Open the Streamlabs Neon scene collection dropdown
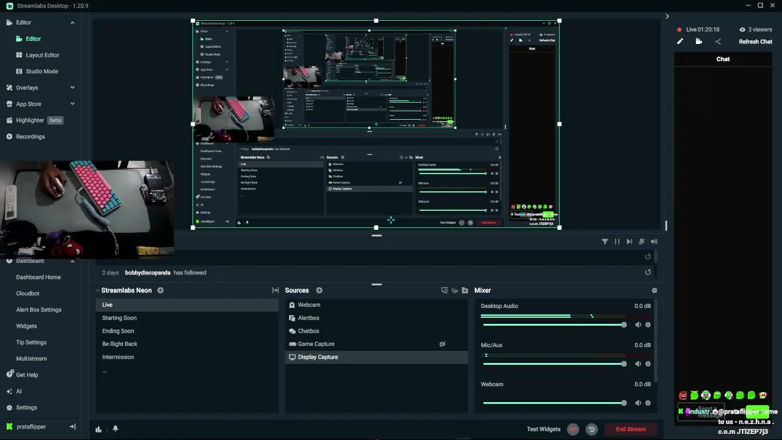 pos(126,290)
